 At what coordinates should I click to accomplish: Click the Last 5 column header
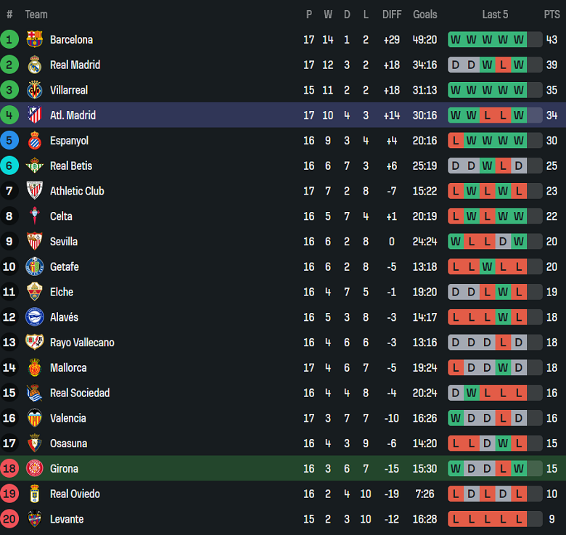[495, 15]
